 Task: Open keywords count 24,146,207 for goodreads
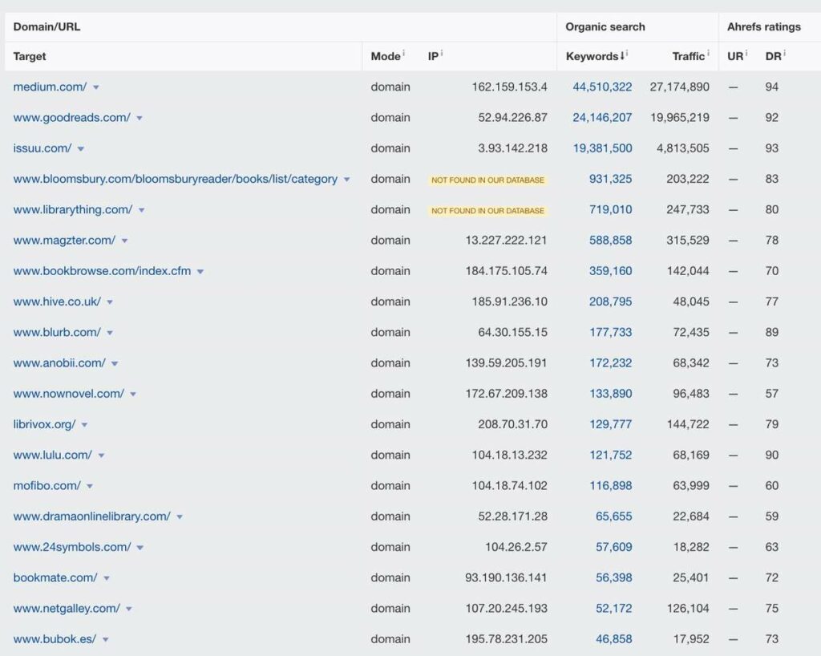[x=602, y=118]
